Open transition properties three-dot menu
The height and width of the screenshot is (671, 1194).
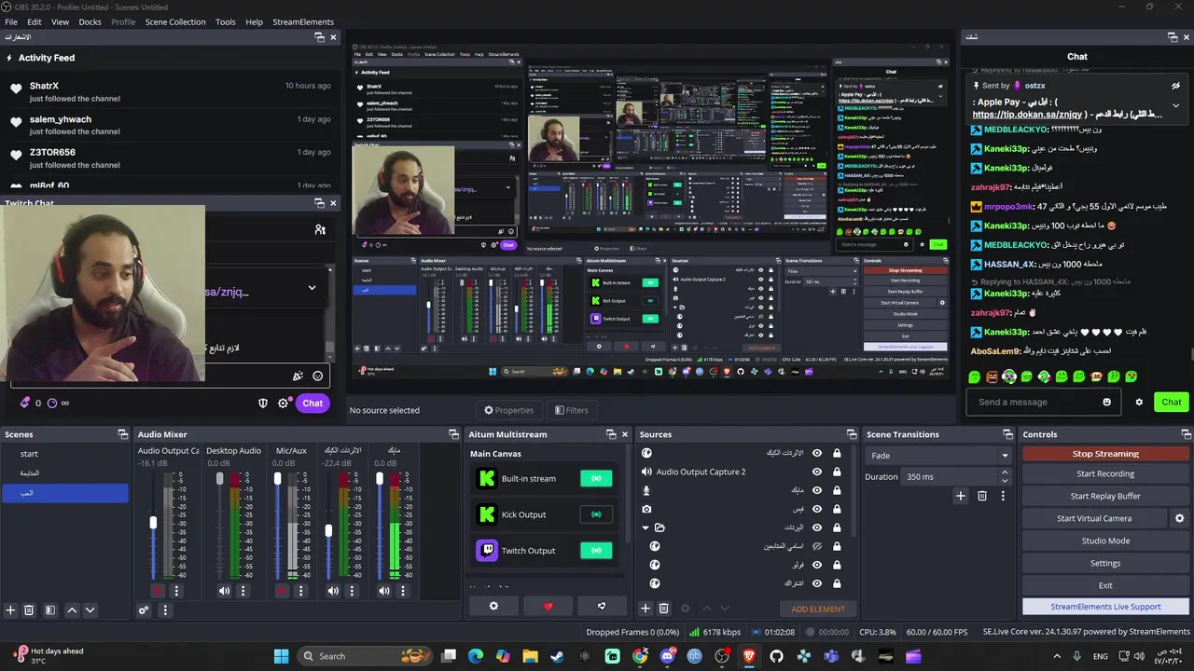[x=1003, y=496]
